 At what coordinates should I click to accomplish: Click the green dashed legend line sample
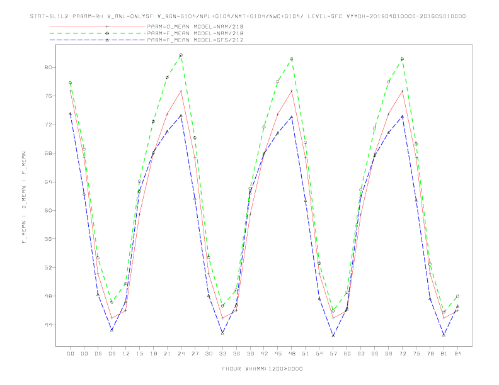coord(98,33)
